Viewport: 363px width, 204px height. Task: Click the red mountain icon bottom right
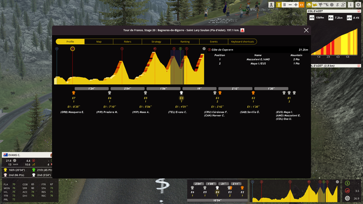tap(347, 191)
